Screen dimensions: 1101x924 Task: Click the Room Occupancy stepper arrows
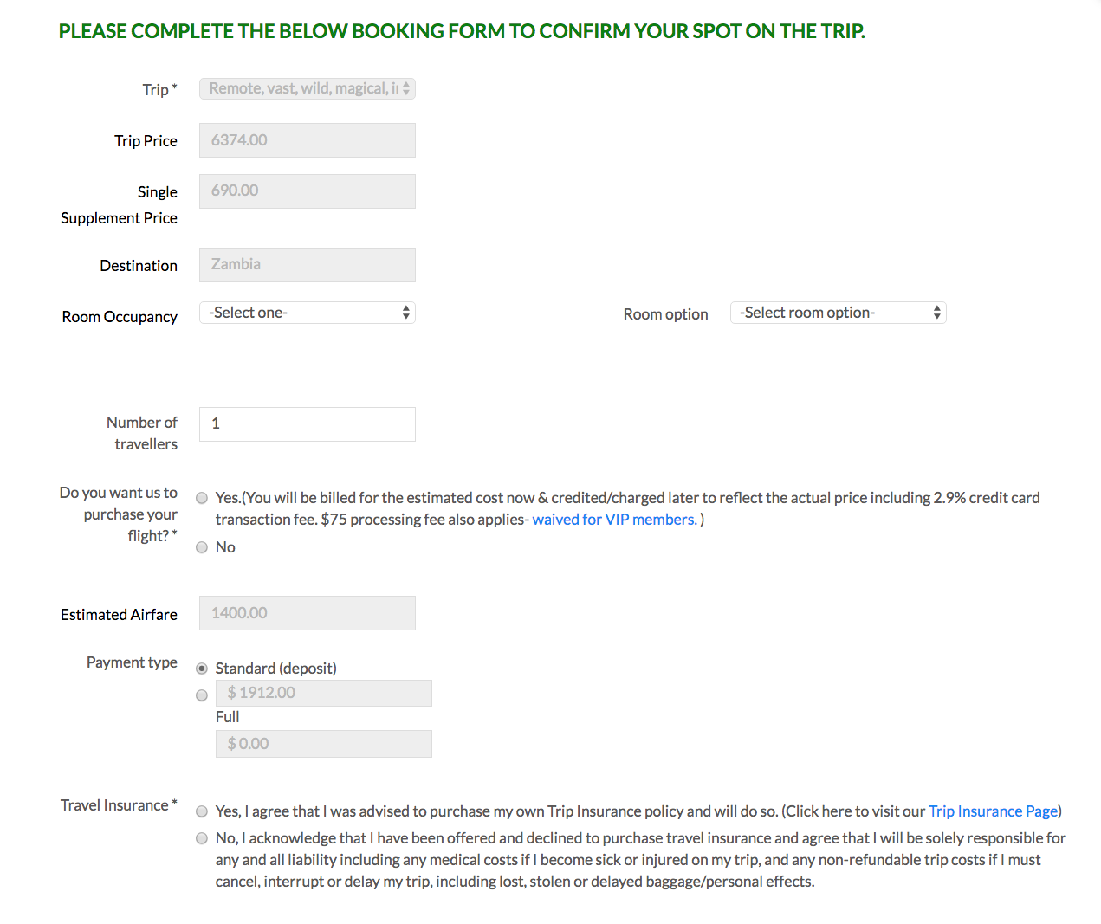tap(405, 312)
